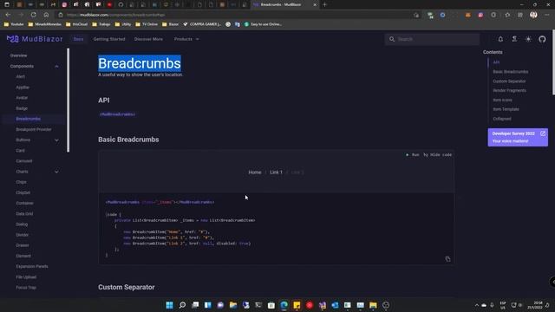
Task: Open AppBar component page
Action: (x=23, y=87)
